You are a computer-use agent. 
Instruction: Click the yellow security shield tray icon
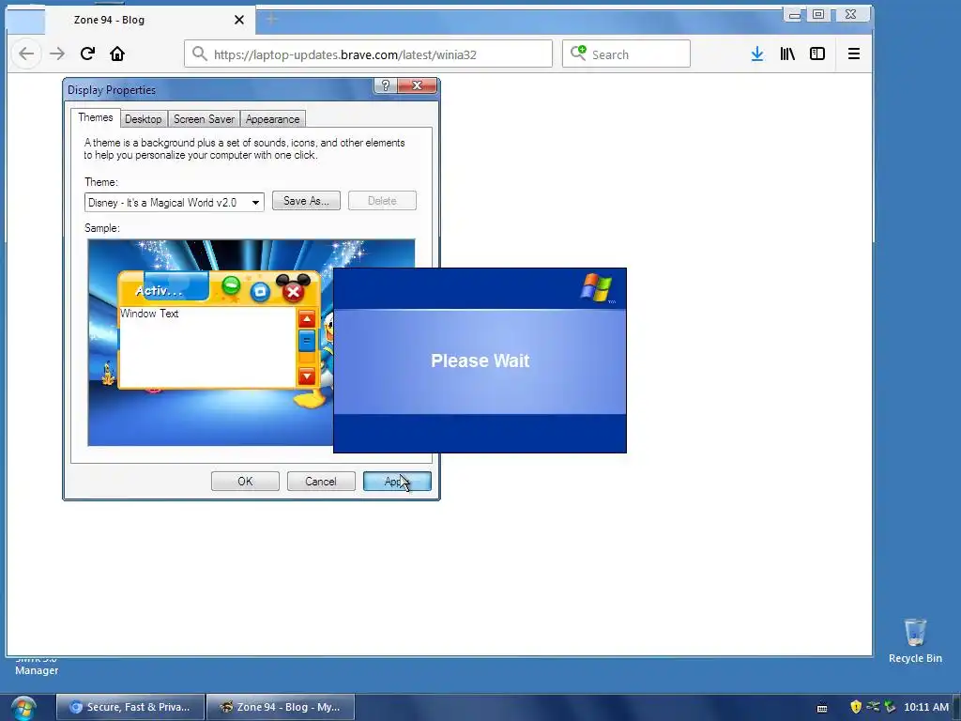click(x=856, y=707)
